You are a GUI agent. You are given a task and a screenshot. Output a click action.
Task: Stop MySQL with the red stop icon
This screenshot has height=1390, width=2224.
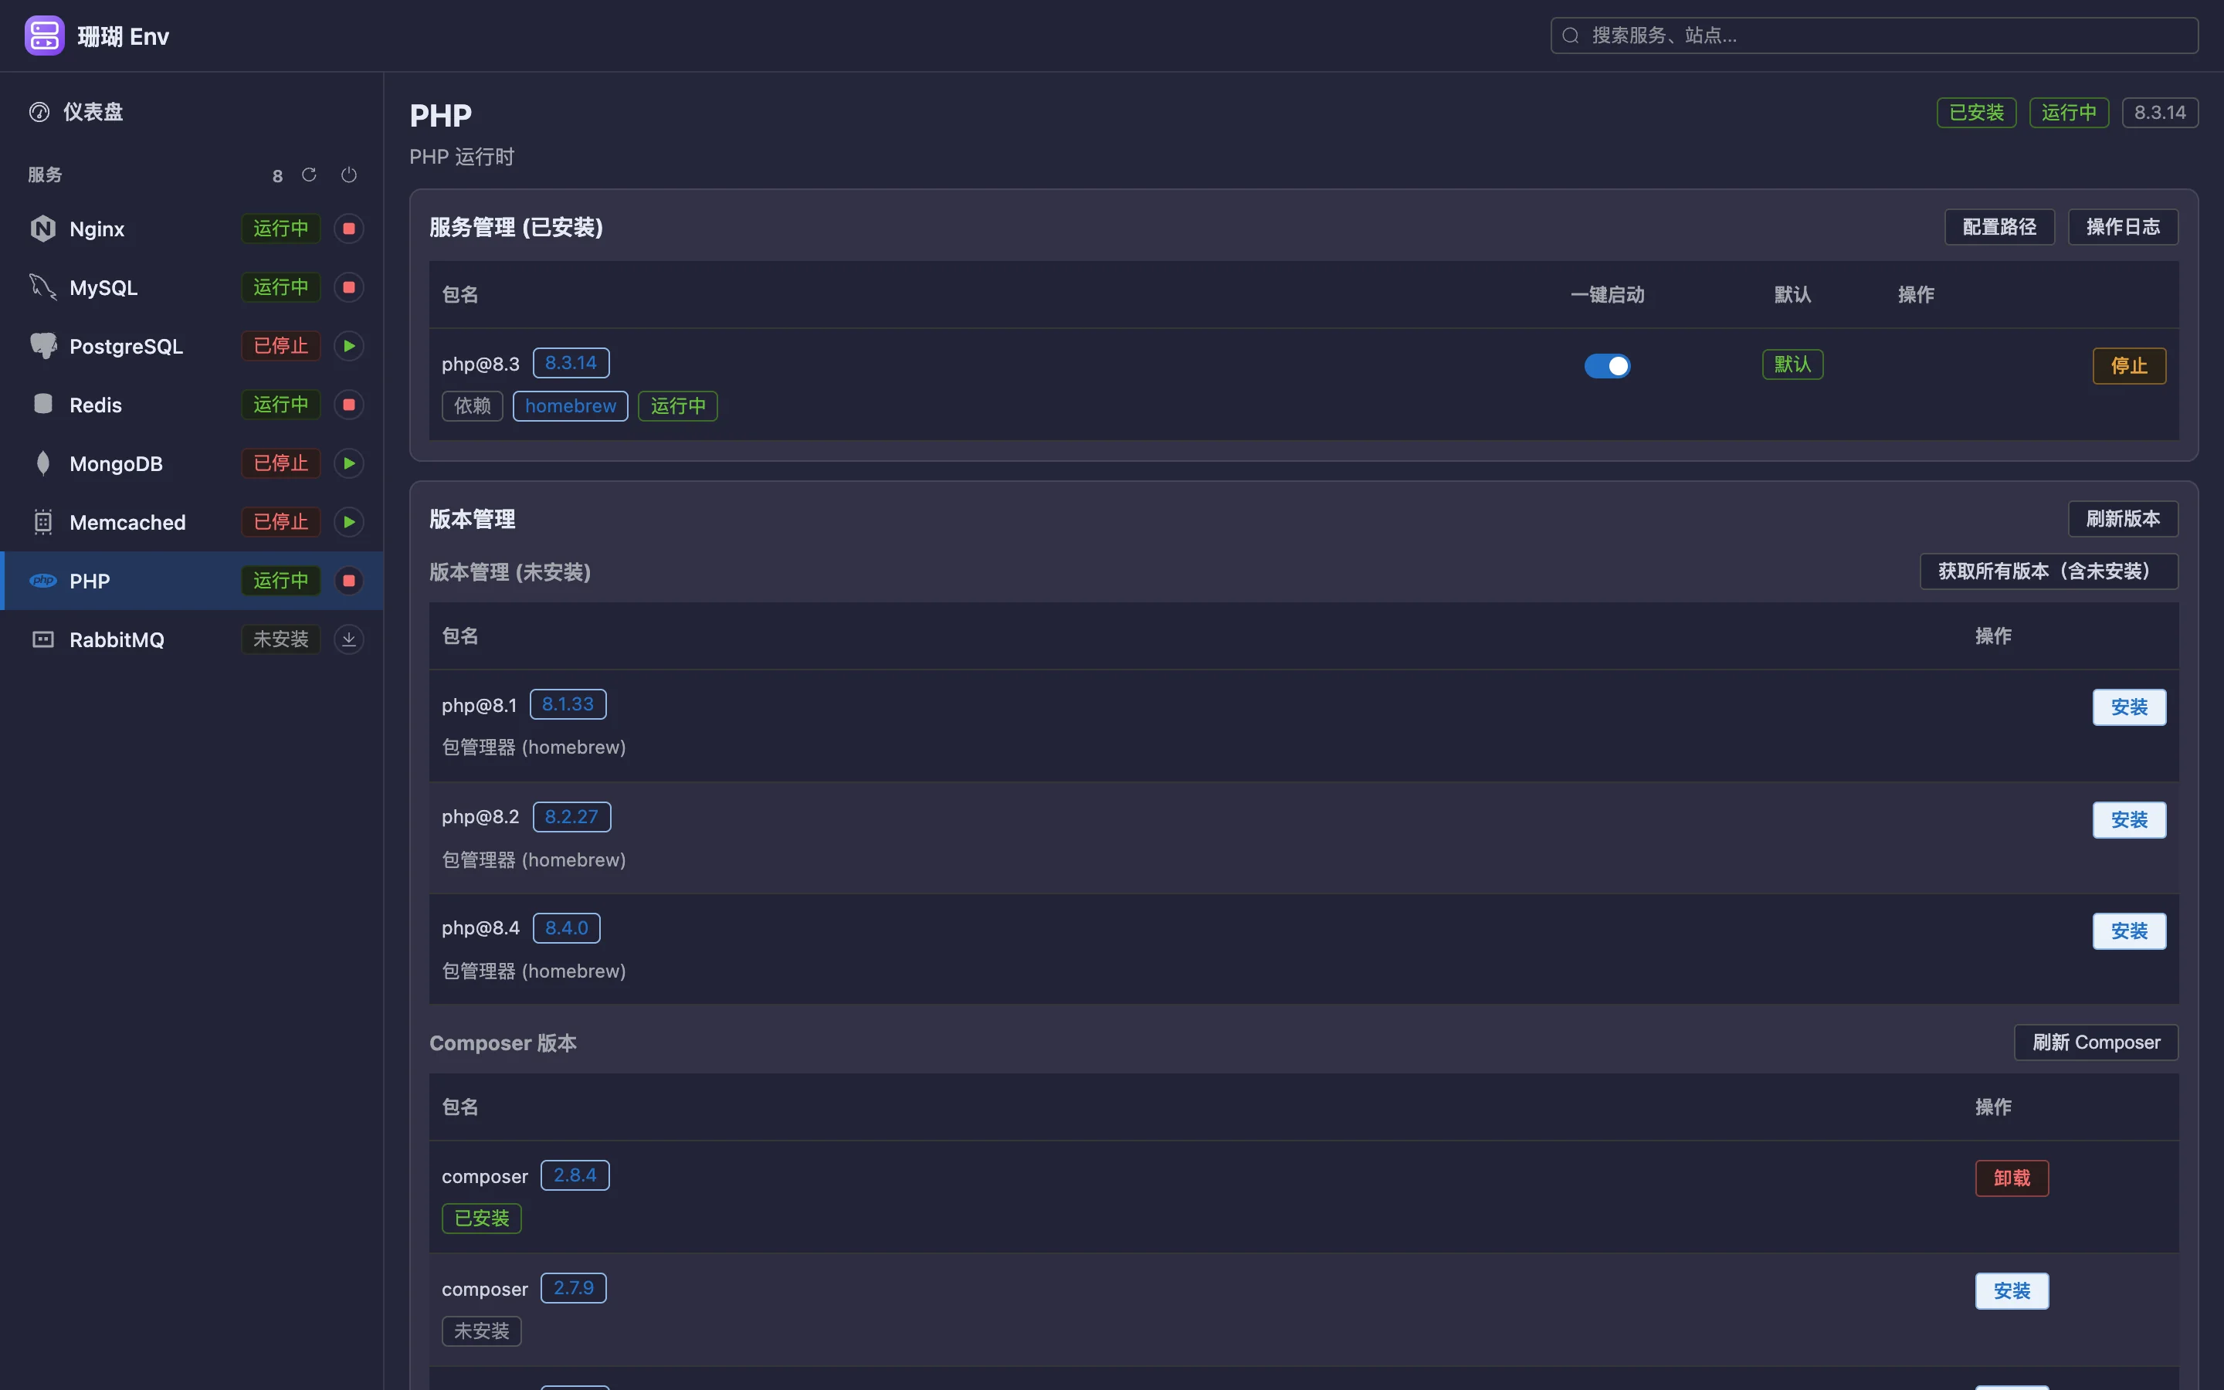348,288
